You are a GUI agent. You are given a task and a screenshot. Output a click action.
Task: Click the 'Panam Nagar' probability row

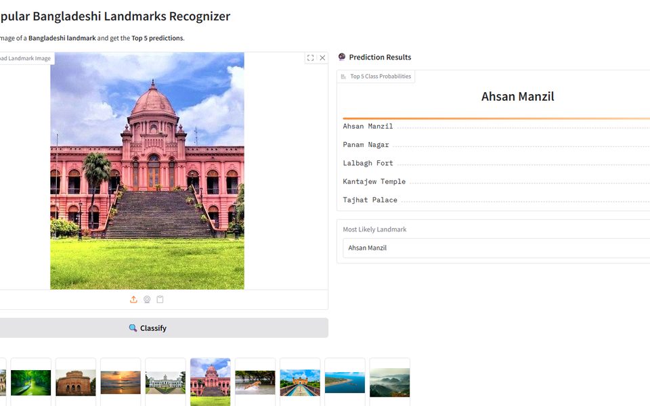496,145
